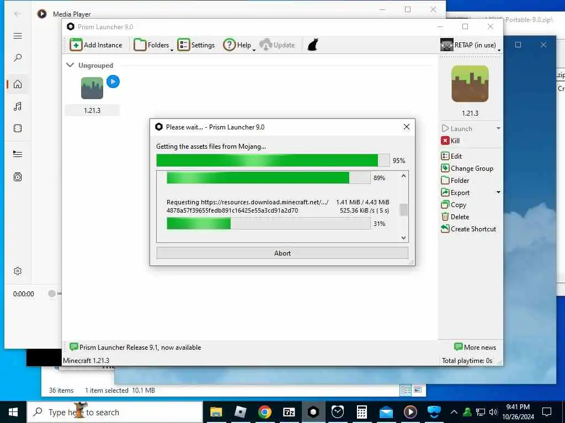This screenshot has width=565, height=423.
Task: Click the 95% overall progress bar
Action: coord(273,160)
